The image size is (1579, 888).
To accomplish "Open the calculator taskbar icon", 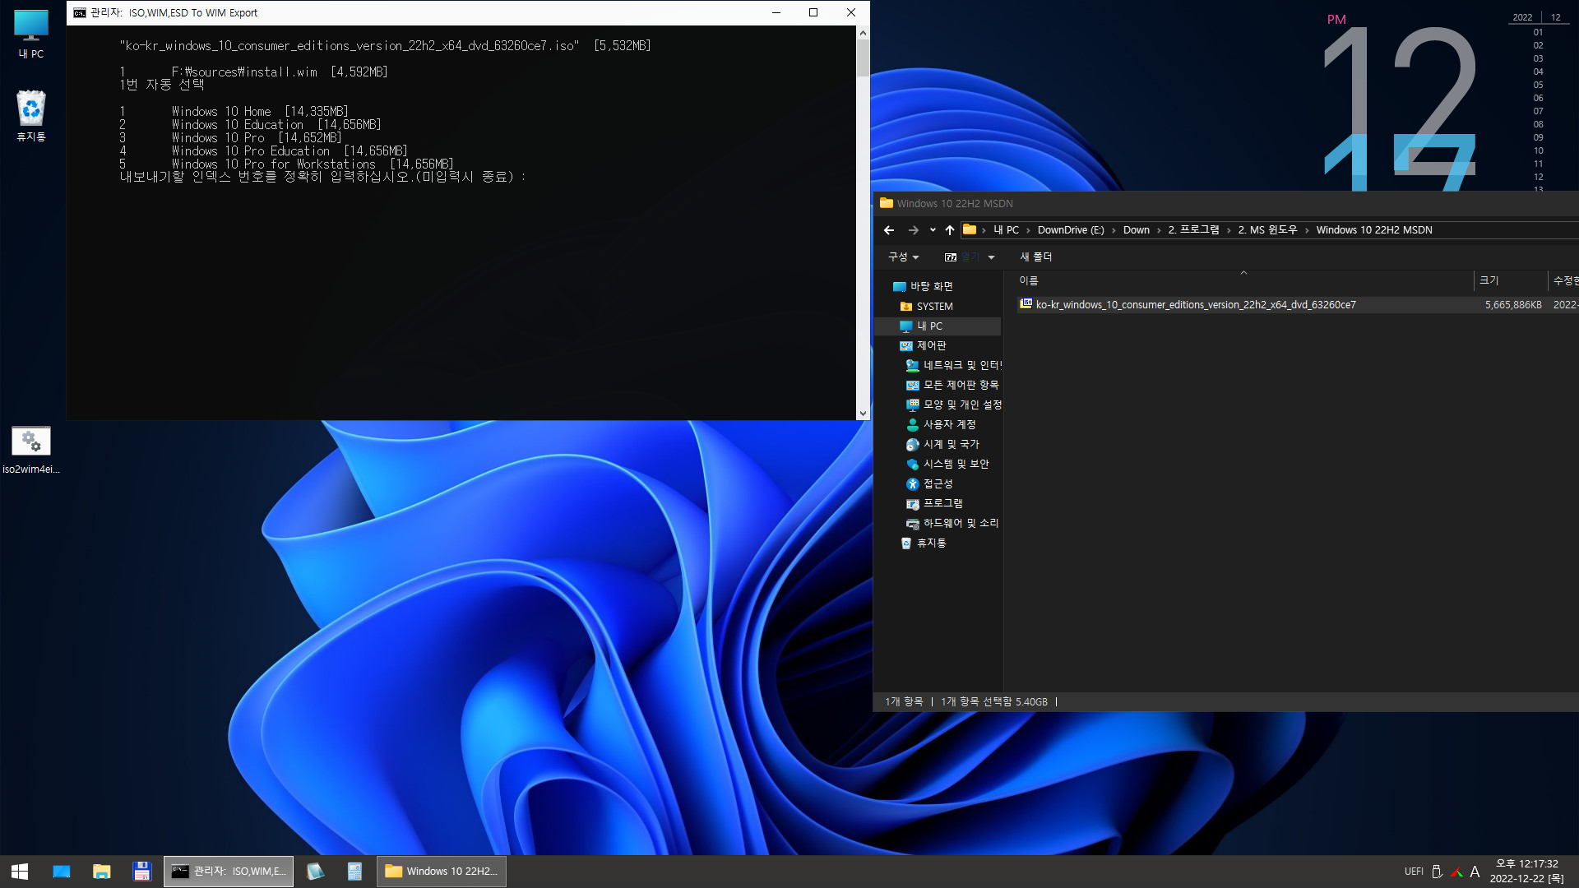I will (x=354, y=872).
